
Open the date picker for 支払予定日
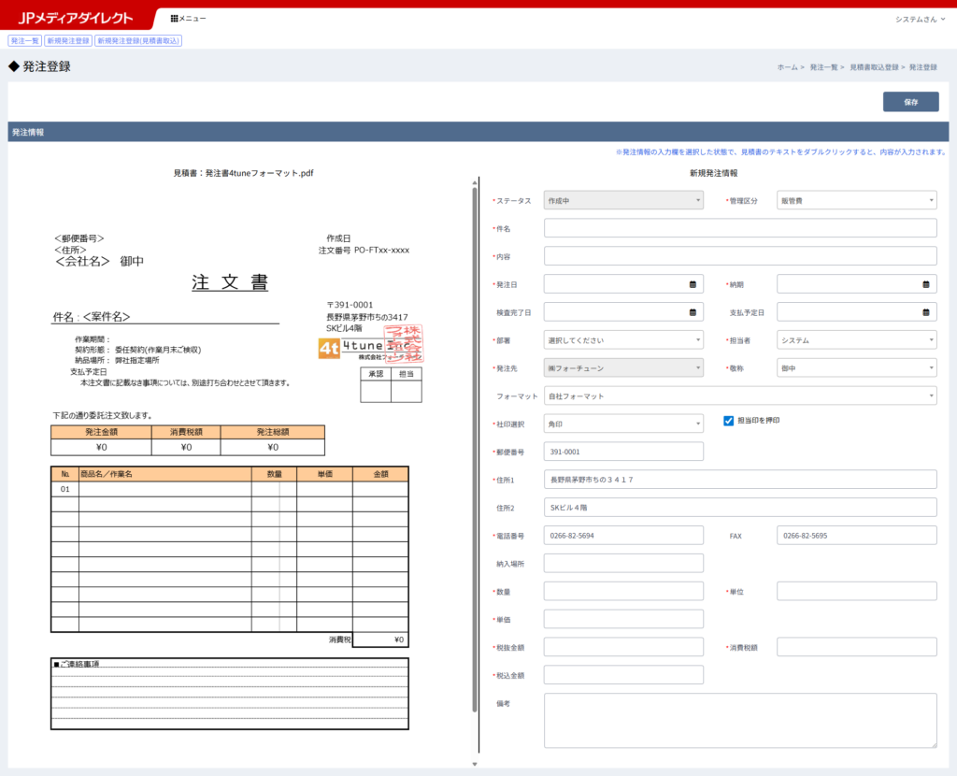click(926, 312)
